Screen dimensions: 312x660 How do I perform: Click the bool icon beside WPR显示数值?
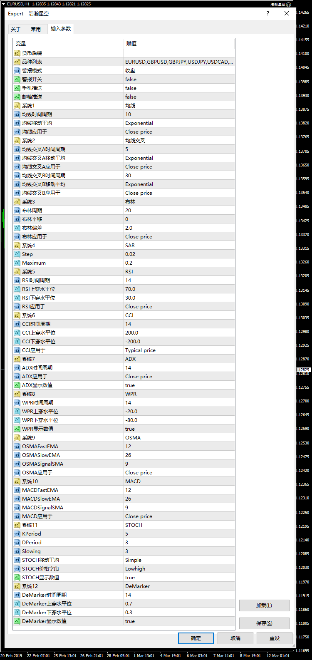[17, 429]
